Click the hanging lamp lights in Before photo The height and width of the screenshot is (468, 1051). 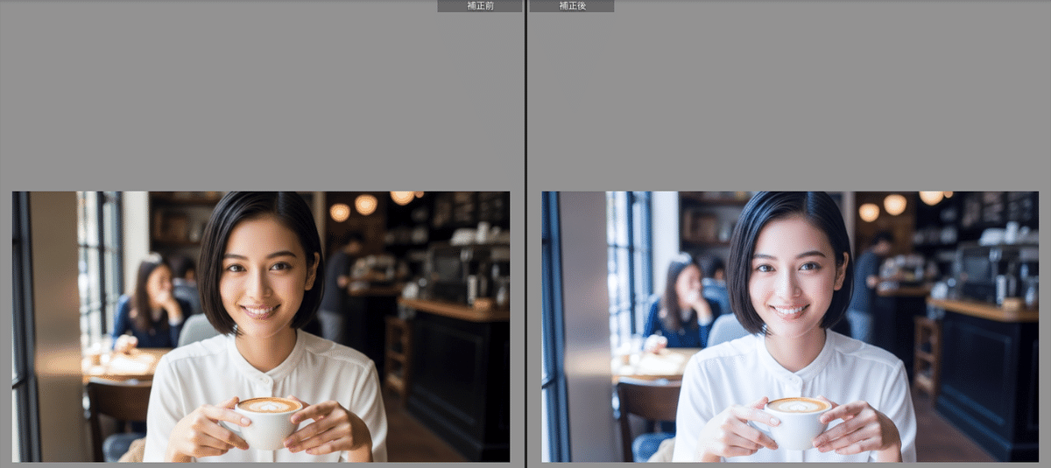pyautogui.click(x=365, y=205)
